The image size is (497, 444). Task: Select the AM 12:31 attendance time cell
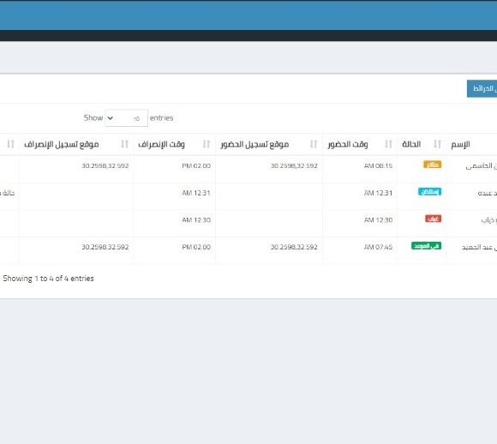[378, 193]
